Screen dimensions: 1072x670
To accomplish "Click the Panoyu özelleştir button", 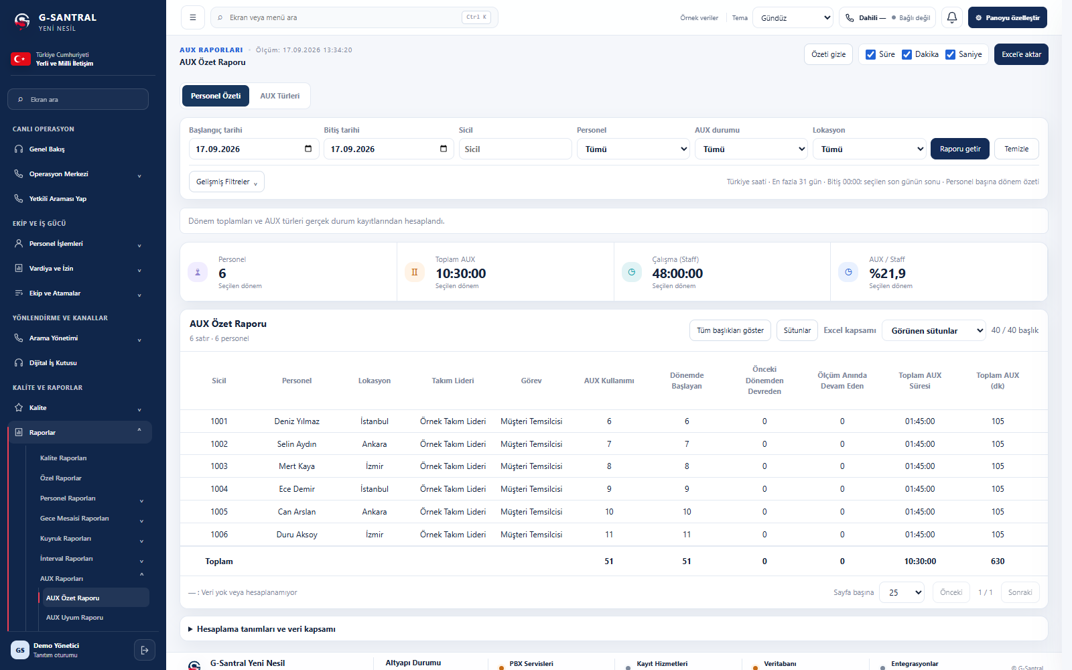I will [x=1008, y=17].
